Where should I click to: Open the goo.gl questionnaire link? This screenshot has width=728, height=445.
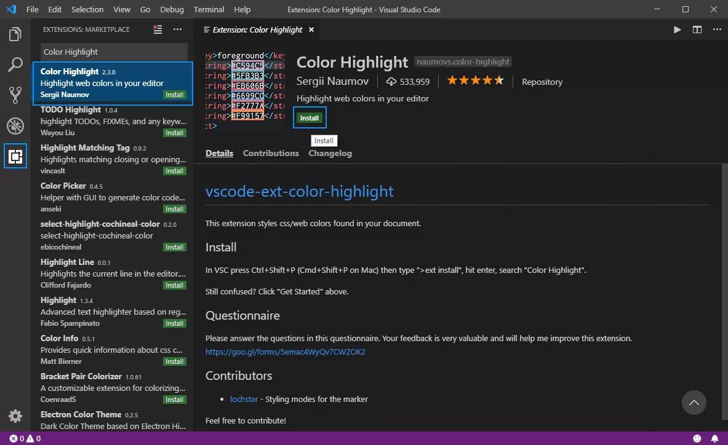point(285,352)
